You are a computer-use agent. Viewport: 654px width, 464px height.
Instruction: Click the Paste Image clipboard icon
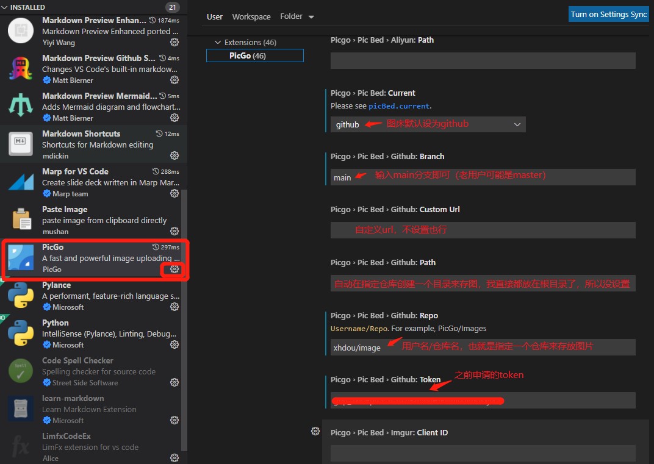click(x=21, y=220)
